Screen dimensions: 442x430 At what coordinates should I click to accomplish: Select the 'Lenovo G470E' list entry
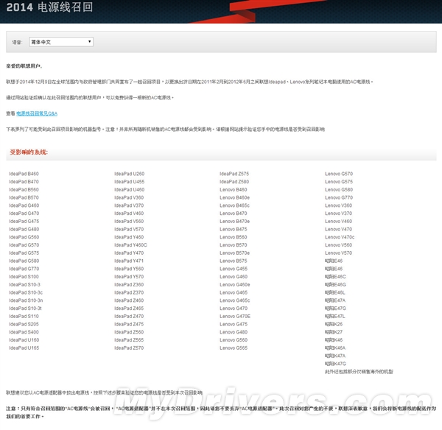235,316
